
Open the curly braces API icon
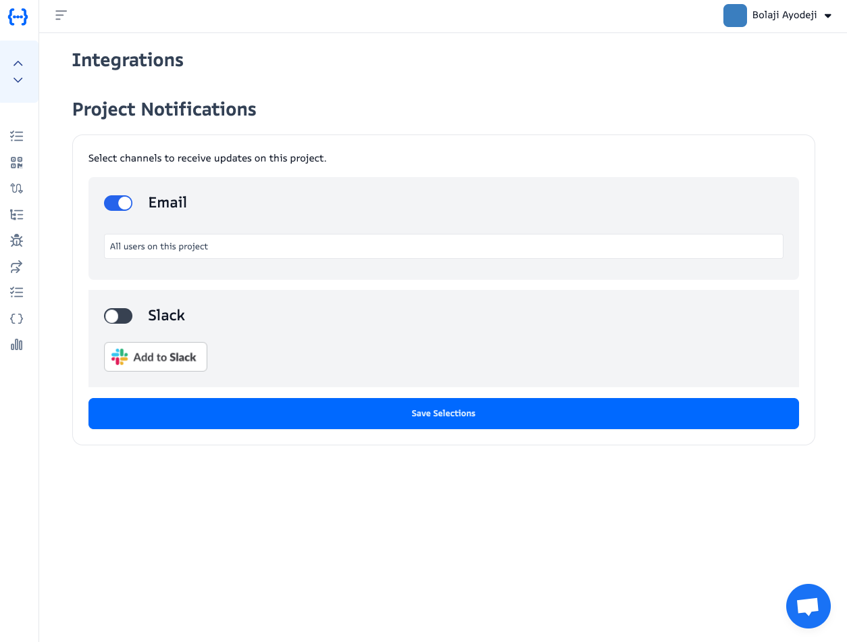click(16, 318)
